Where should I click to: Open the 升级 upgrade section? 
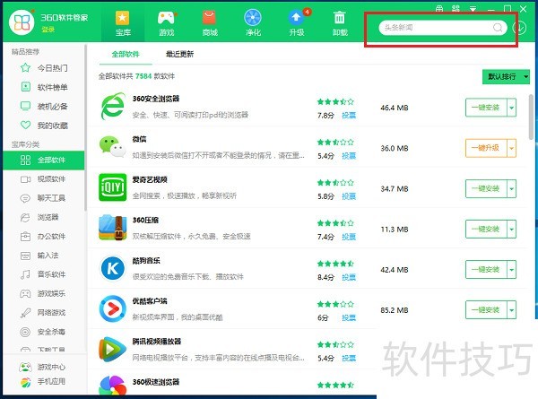point(297,23)
